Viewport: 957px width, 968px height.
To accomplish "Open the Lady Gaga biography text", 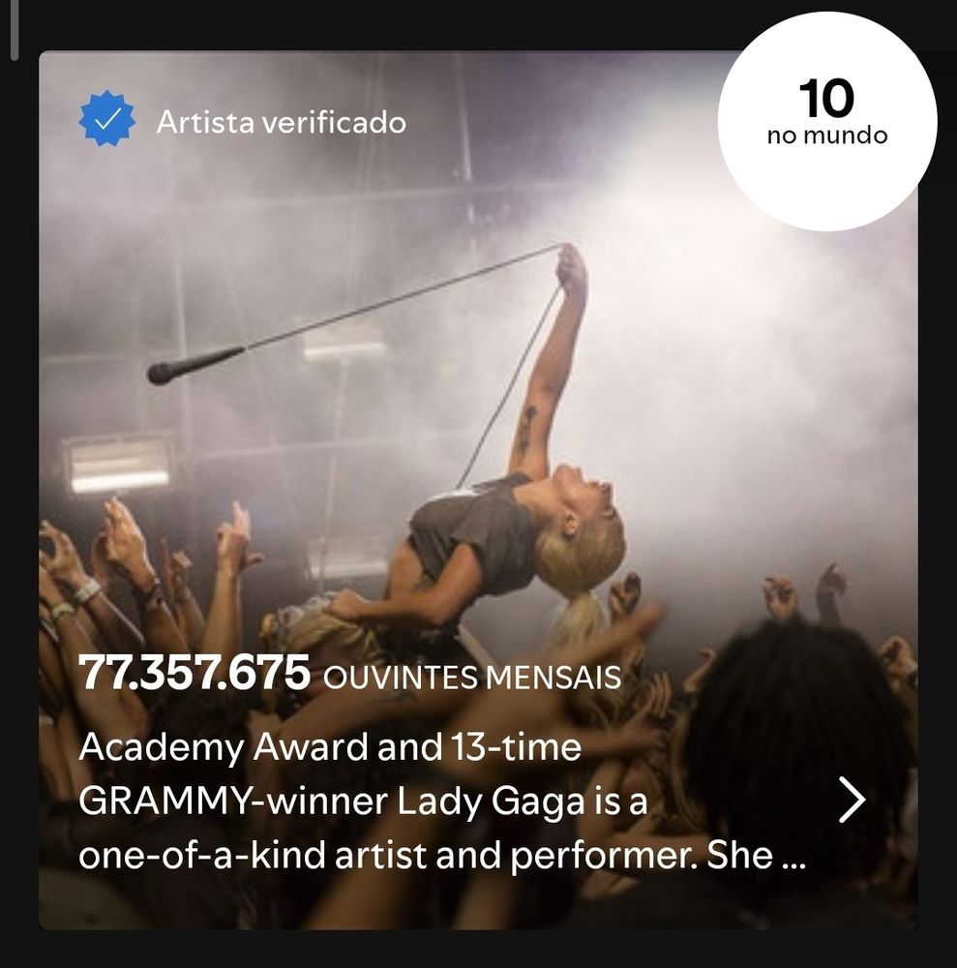I will (x=442, y=801).
